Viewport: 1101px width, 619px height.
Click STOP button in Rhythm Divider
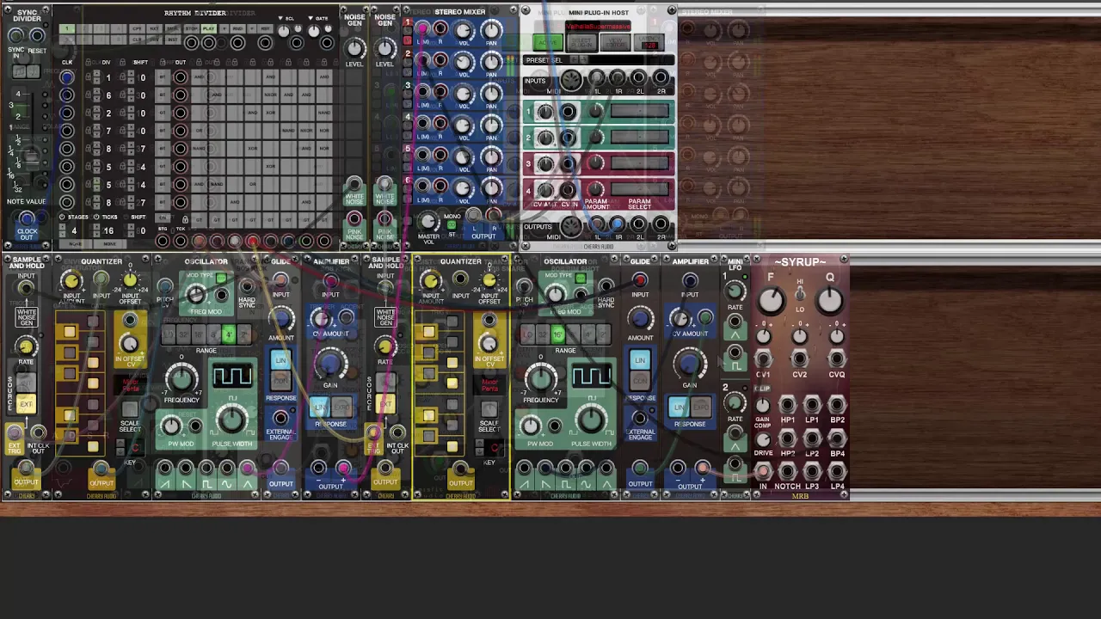pyautogui.click(x=193, y=28)
